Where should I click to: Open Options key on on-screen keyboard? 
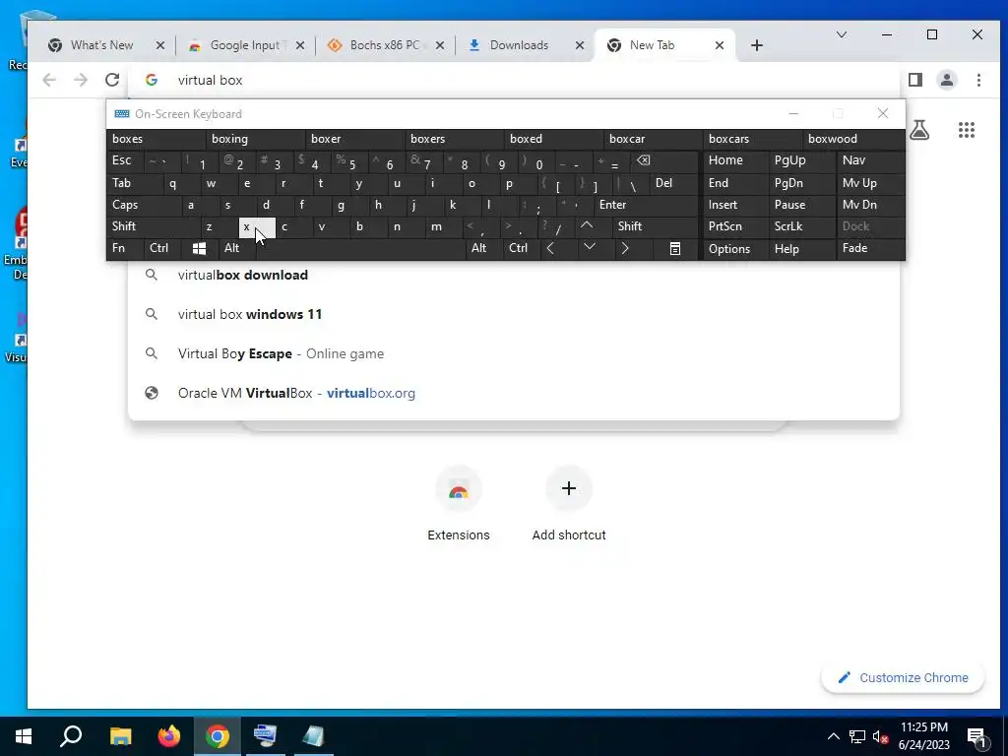click(x=735, y=248)
